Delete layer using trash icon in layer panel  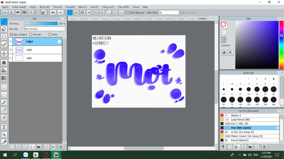click(61, 147)
